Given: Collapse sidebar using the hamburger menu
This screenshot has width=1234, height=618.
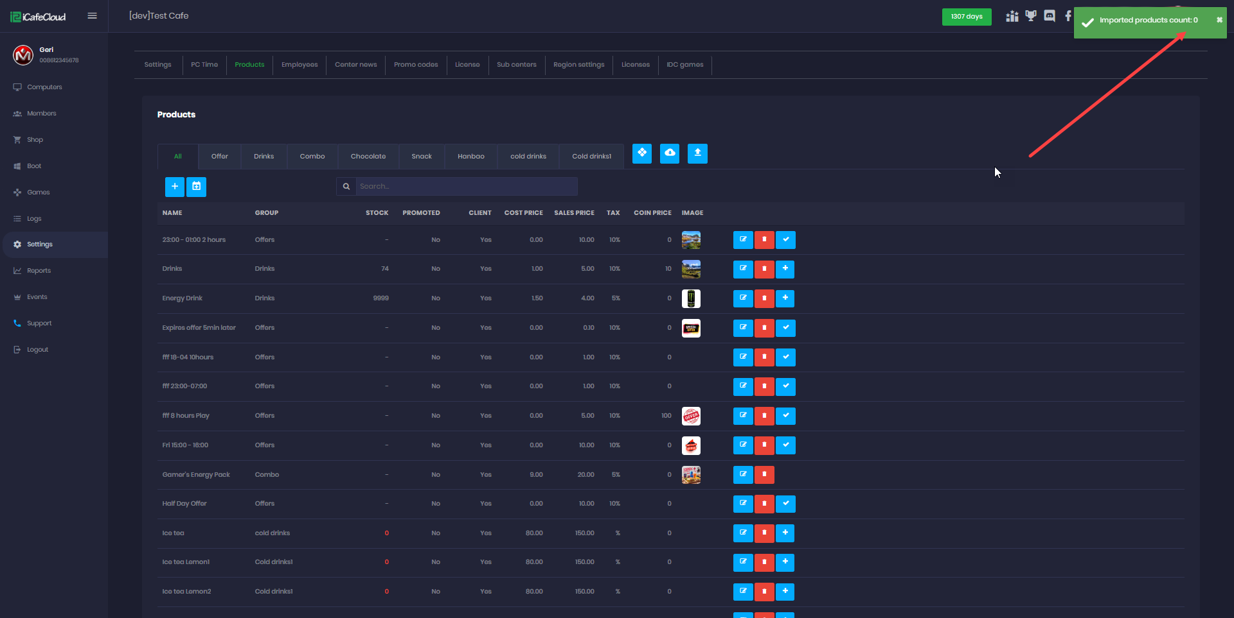Looking at the screenshot, I should 92,16.
